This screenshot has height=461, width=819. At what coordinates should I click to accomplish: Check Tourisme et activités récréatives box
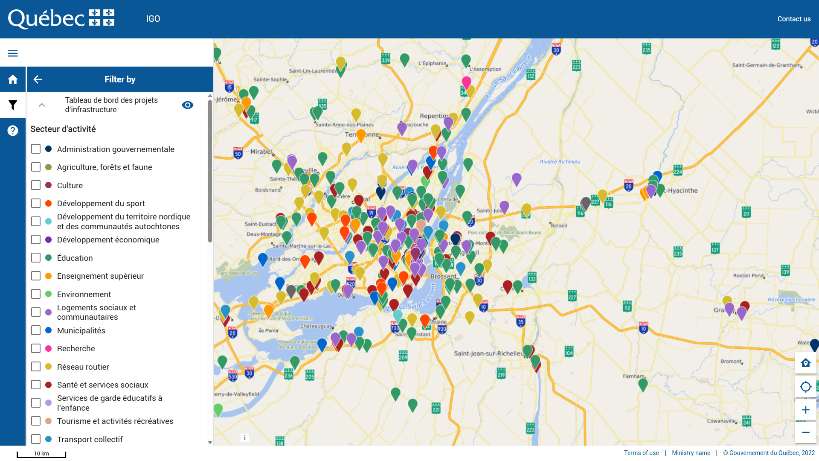(36, 421)
